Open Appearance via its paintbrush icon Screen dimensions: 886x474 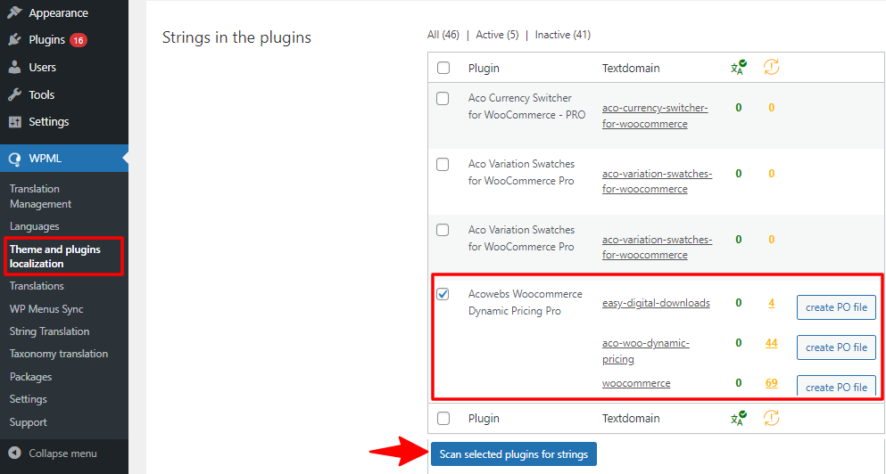click(14, 12)
